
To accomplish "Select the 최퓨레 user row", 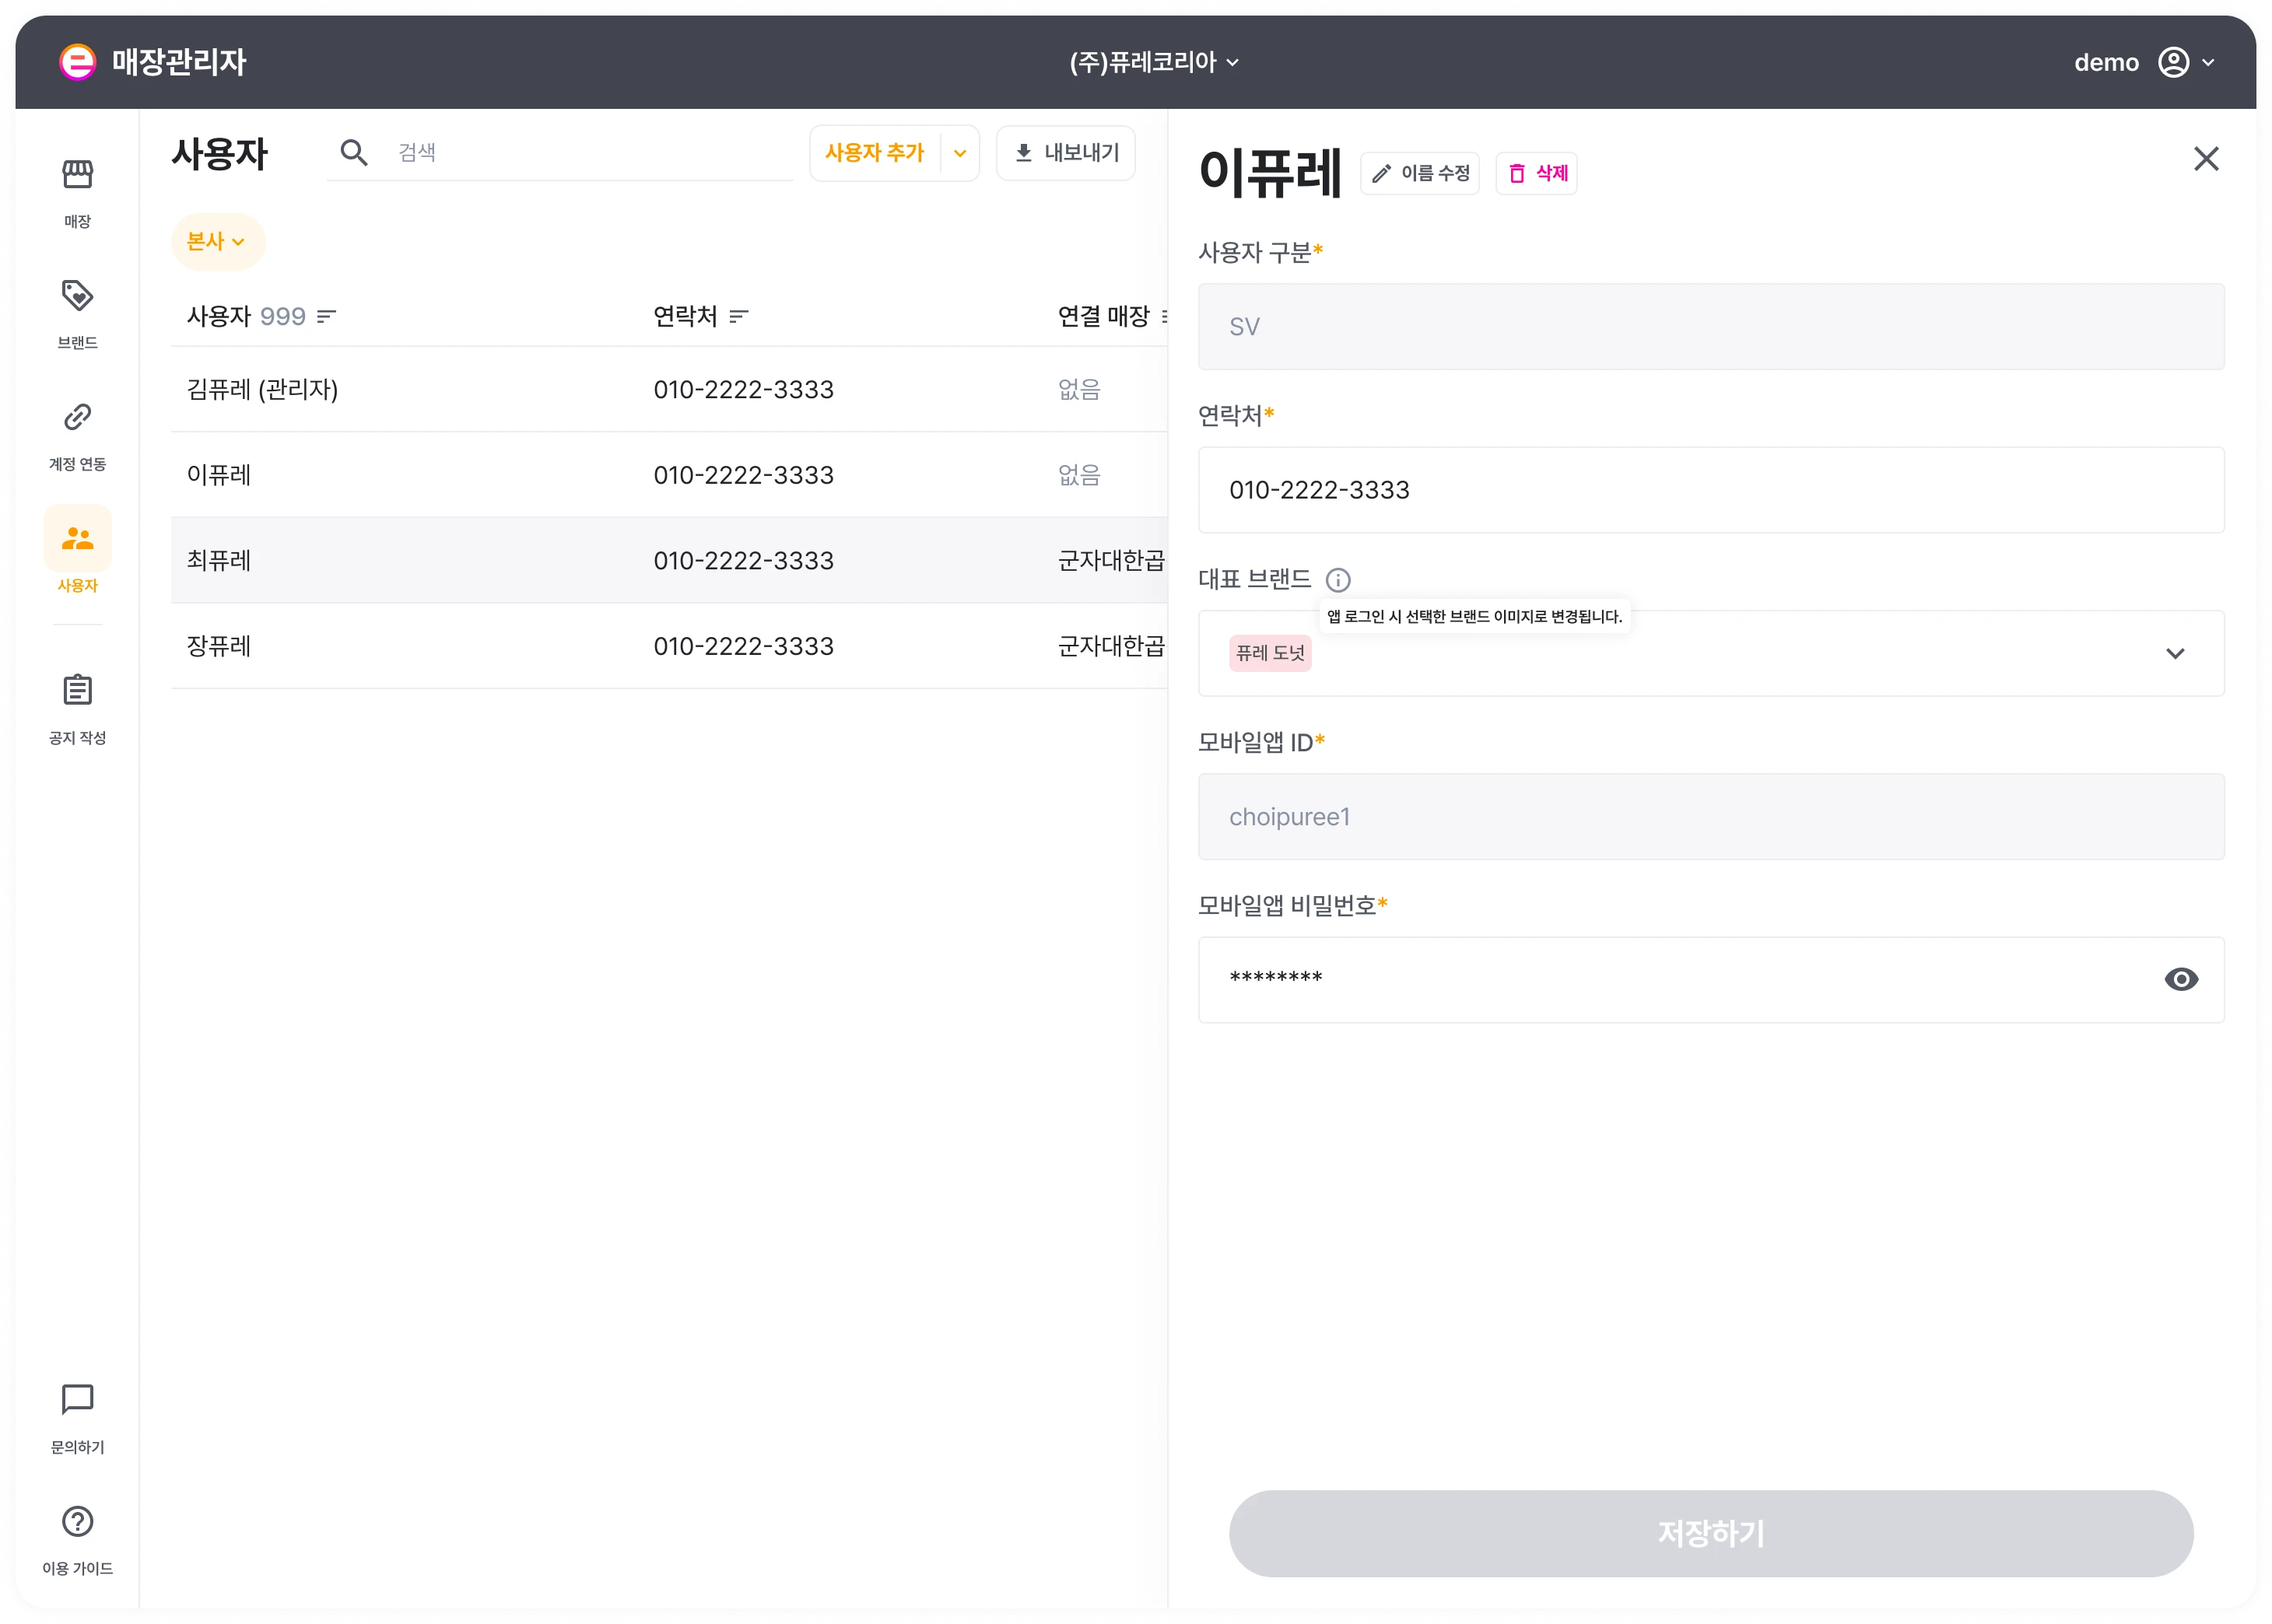I will 668,561.
